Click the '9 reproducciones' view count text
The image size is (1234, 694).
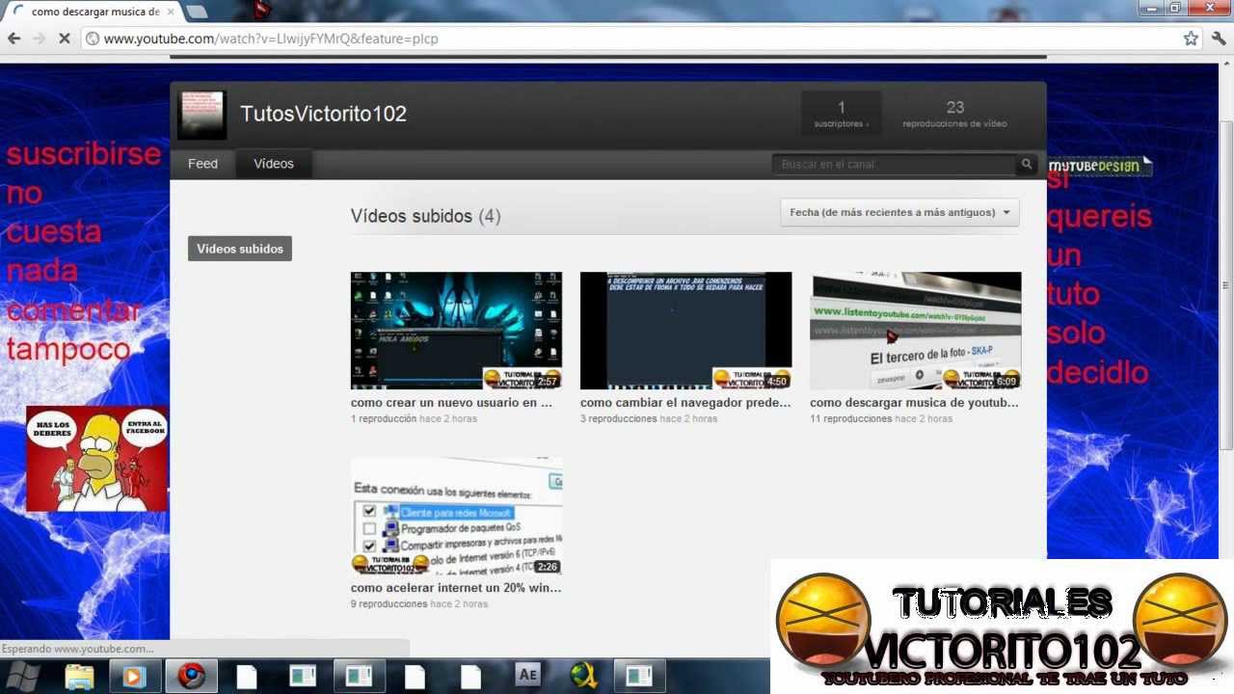tap(389, 604)
